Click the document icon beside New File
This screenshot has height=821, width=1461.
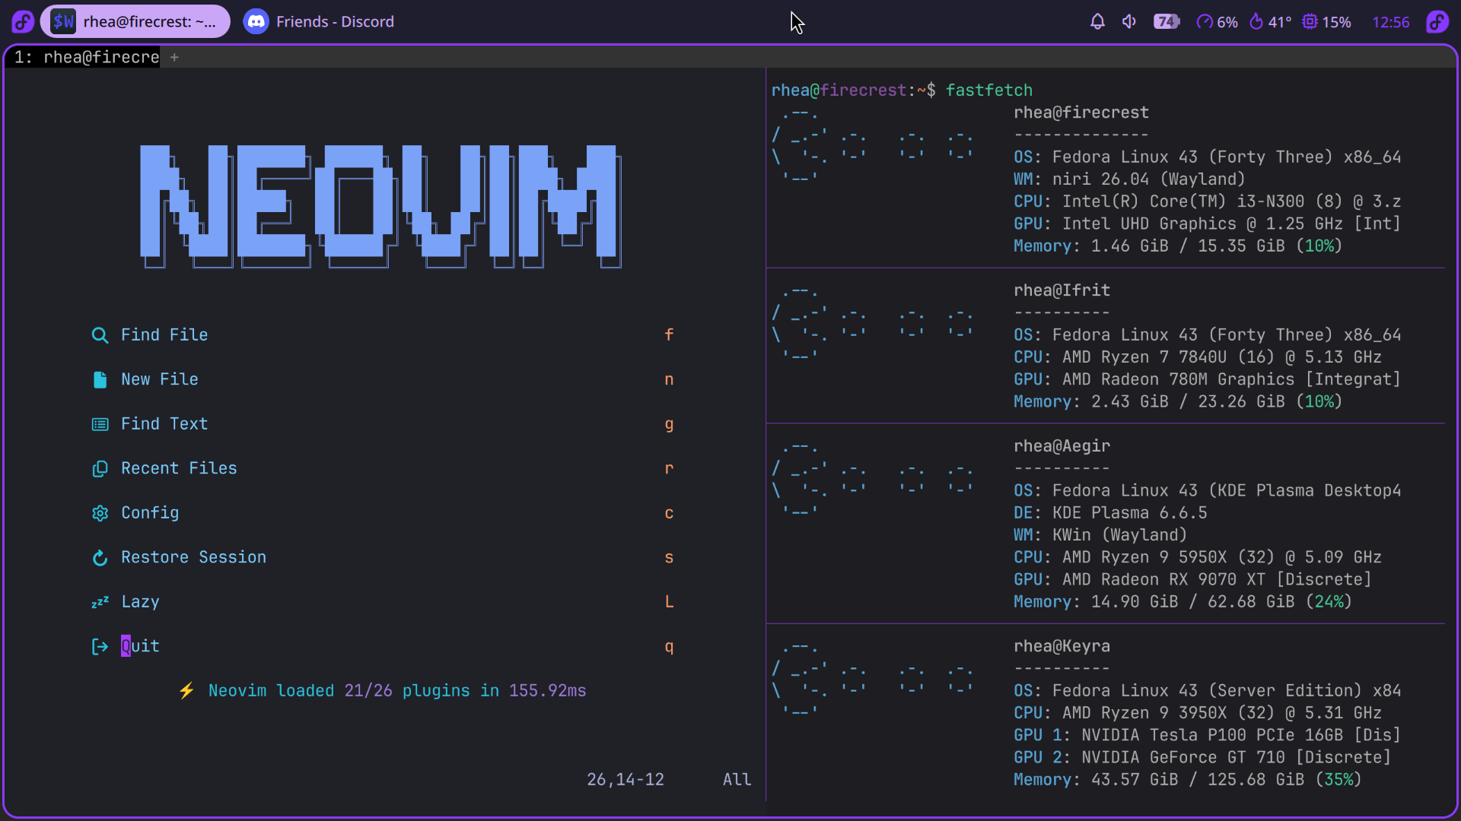point(100,379)
